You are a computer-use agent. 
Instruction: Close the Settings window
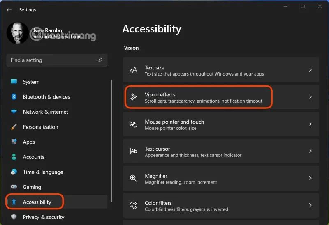[x=320, y=6]
